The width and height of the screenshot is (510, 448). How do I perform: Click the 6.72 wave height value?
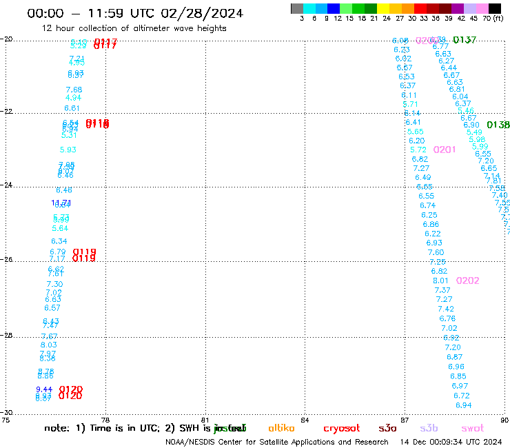click(x=462, y=396)
